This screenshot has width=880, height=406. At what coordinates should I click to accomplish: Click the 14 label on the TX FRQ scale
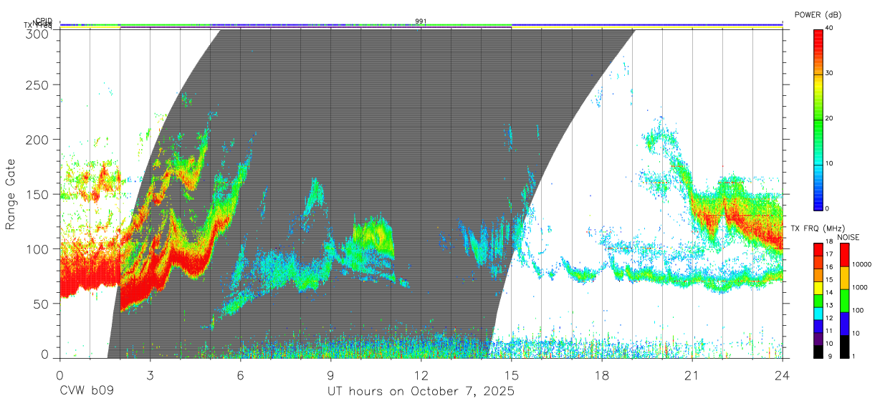(830, 294)
